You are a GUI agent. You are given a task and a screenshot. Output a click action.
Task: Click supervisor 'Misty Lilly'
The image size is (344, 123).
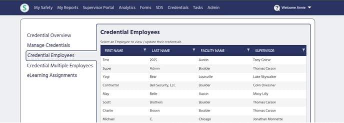(x=260, y=94)
